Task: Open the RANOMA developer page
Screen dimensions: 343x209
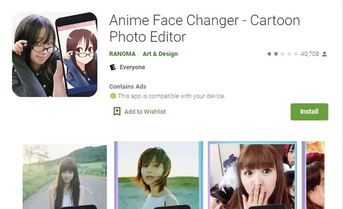Action: tap(122, 54)
